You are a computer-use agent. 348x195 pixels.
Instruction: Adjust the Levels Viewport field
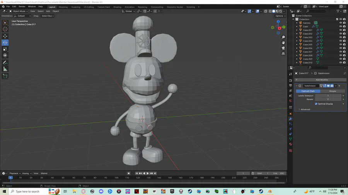click(x=328, y=96)
